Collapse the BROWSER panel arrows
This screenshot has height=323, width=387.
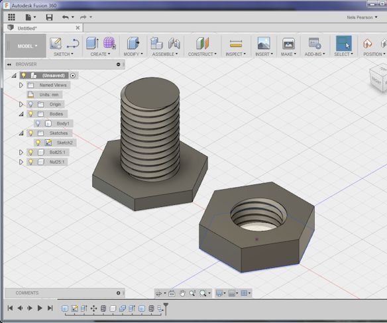[9, 64]
